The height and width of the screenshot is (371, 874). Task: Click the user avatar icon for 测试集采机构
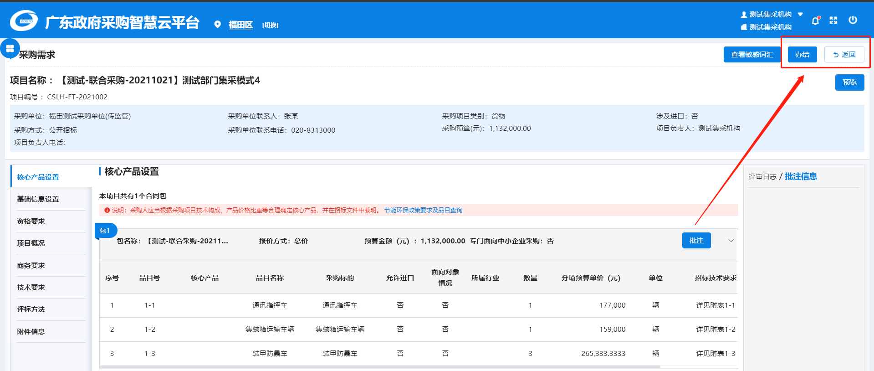(744, 15)
